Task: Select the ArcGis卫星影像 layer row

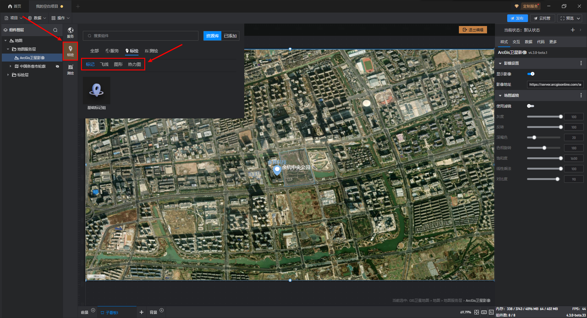Action: [32, 58]
